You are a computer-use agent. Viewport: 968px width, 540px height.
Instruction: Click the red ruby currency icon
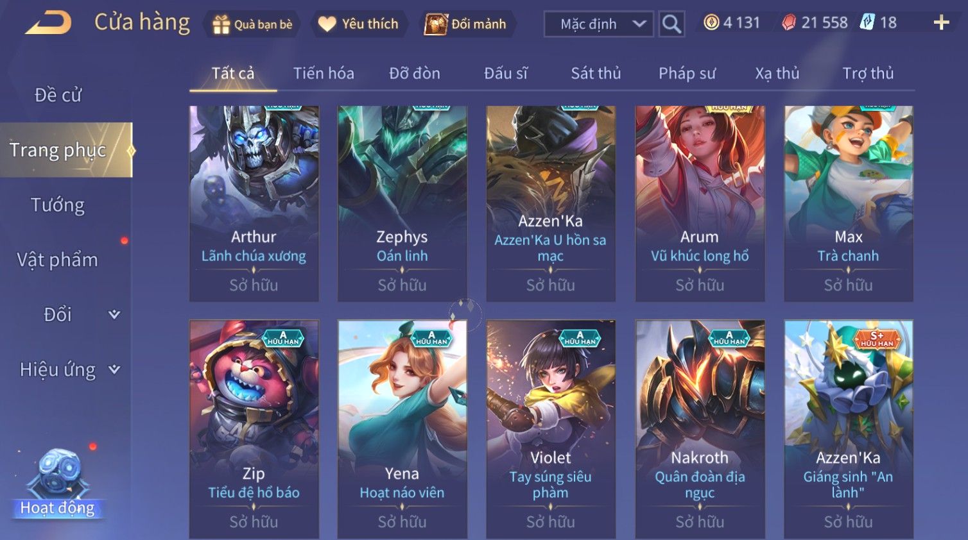pyautogui.click(x=789, y=22)
